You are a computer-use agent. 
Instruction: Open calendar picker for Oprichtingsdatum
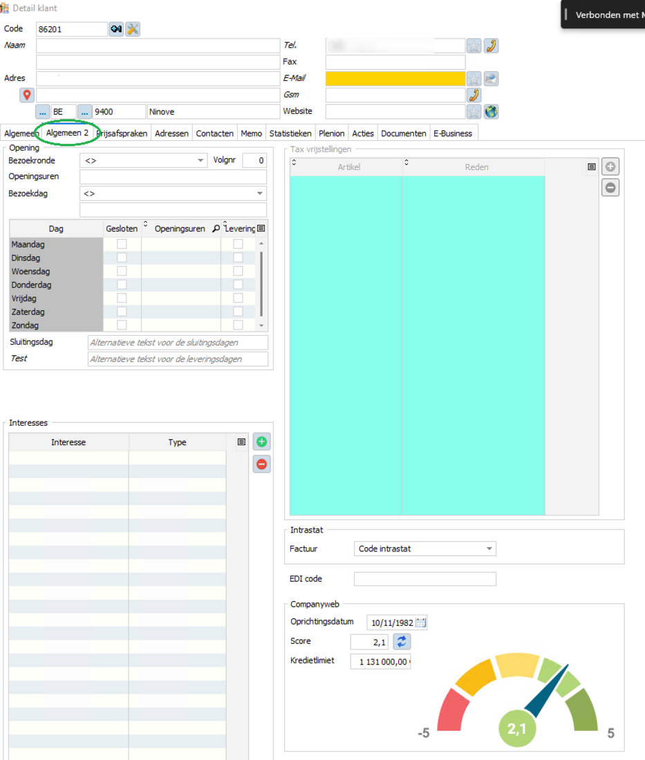[421, 623]
